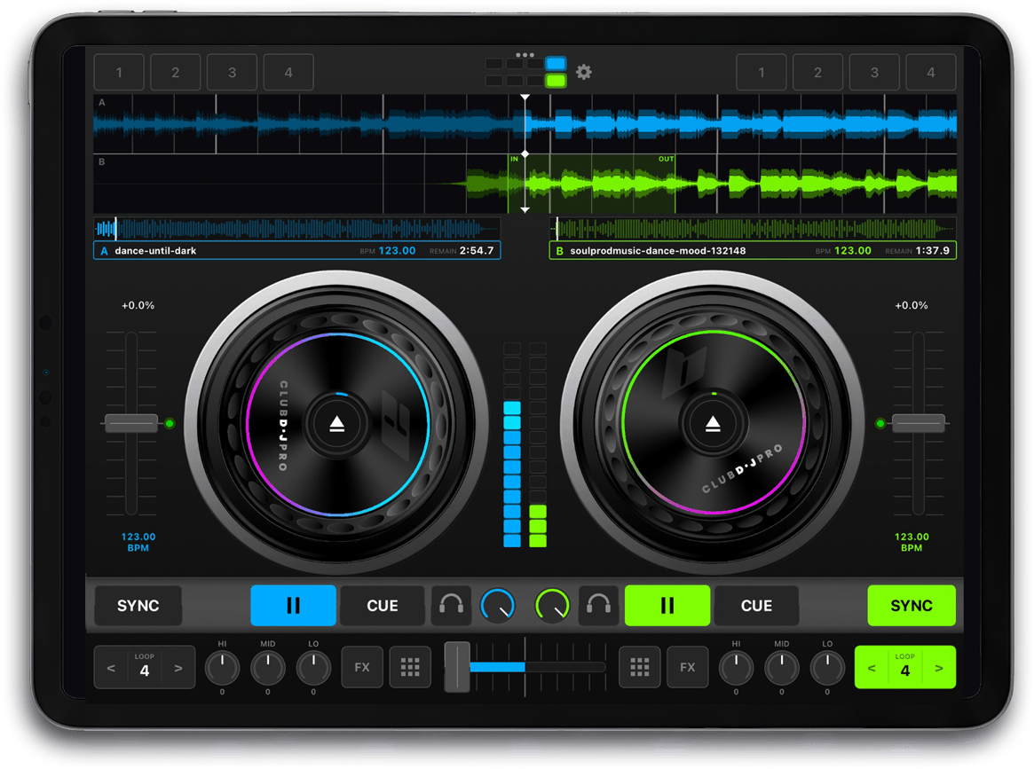Open the FX panel on the right deck
1034x769 pixels.
688,666
